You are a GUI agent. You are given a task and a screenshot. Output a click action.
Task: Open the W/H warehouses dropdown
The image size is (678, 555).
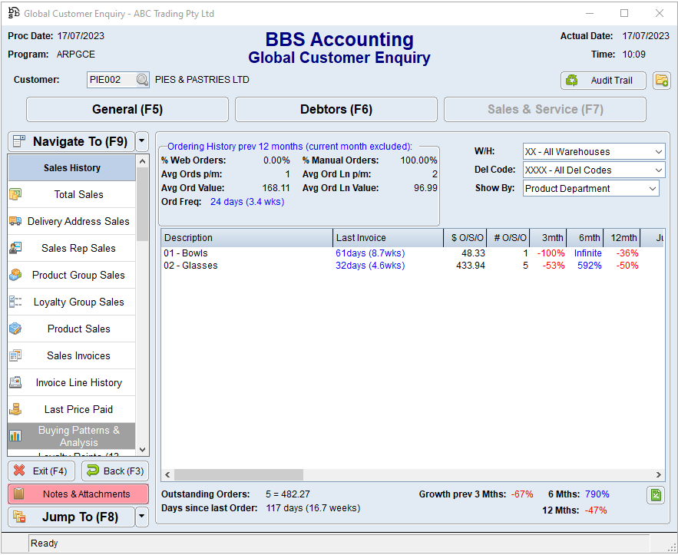(x=593, y=152)
